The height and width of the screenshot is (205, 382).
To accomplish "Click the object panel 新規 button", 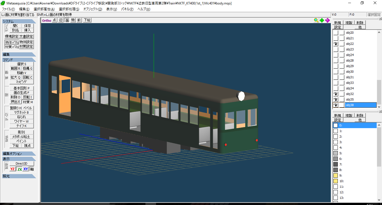I will 338,23.
